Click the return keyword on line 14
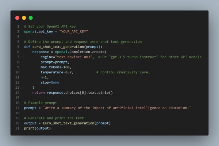Screen dimensions: 219x146 [39, 93]
